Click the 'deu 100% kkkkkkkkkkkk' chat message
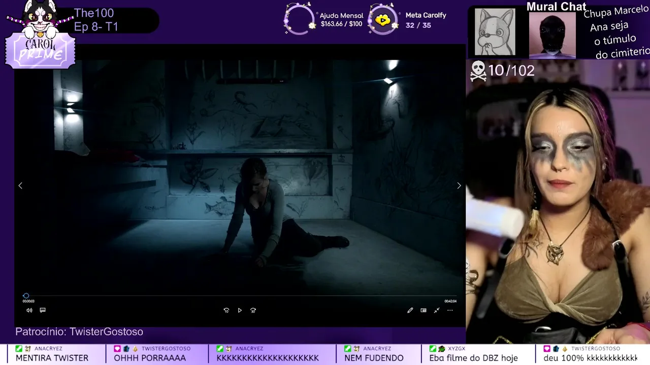 tap(590, 358)
